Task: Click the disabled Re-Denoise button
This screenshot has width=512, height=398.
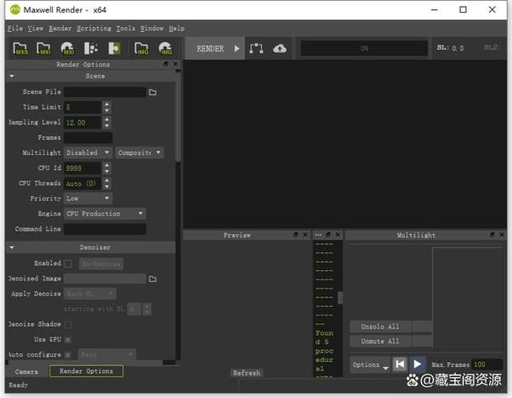Action: (101, 264)
